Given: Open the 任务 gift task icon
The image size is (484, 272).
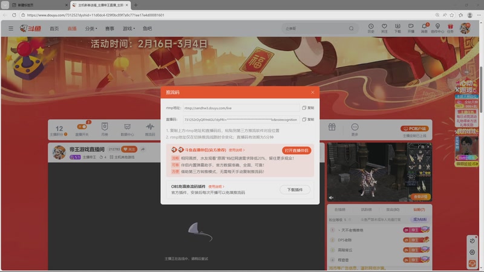Looking at the screenshot, I should pyautogui.click(x=450, y=28).
